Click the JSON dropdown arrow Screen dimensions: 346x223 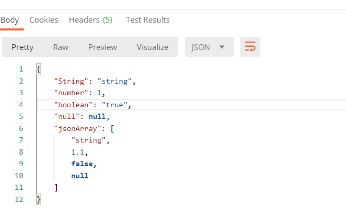pos(222,47)
